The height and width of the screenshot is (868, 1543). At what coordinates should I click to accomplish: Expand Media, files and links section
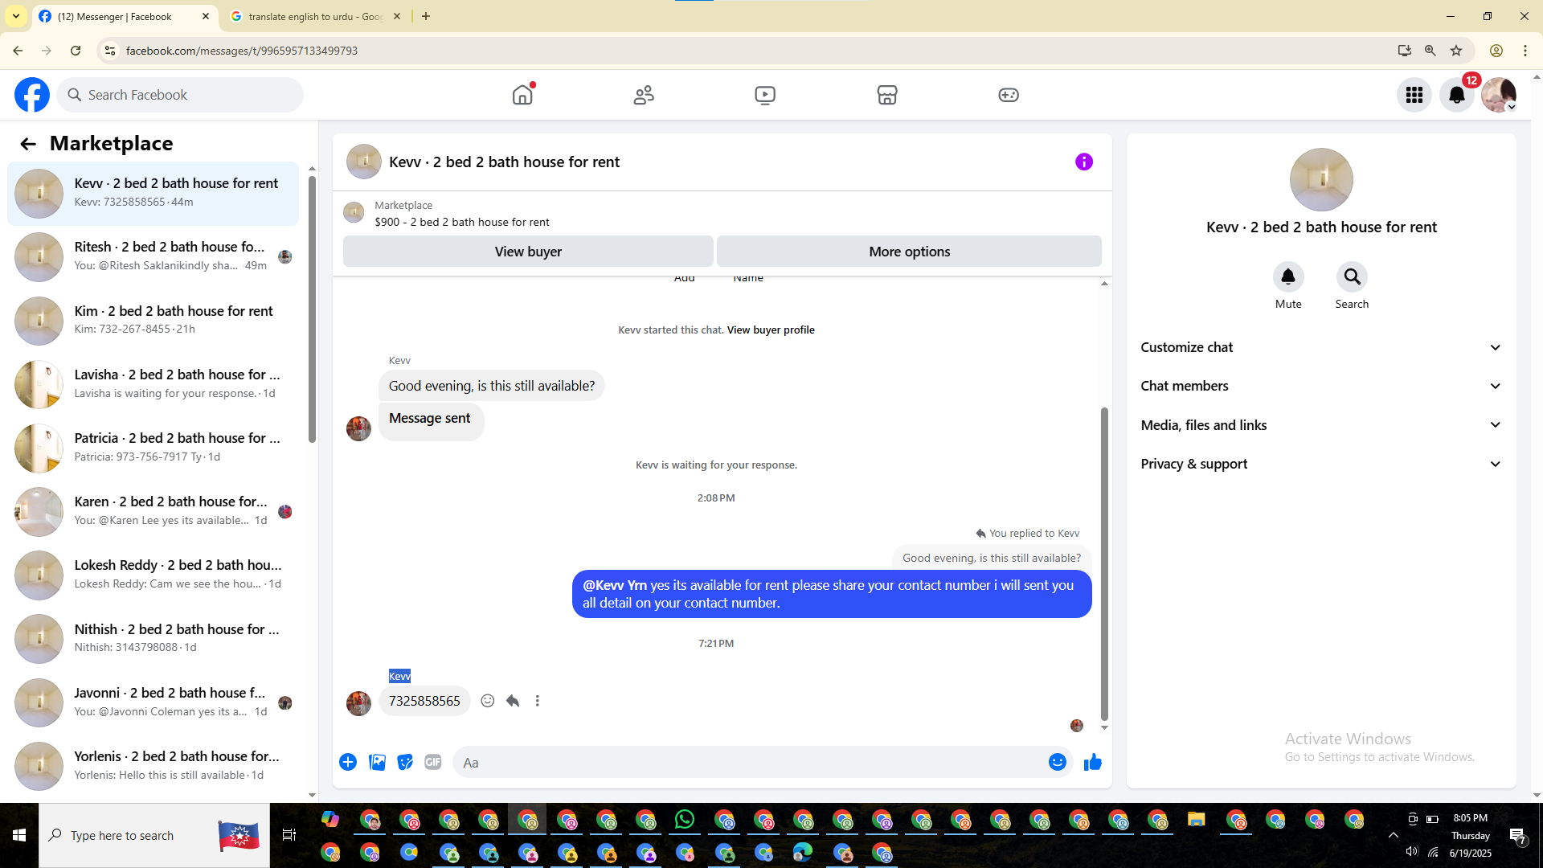click(1321, 425)
